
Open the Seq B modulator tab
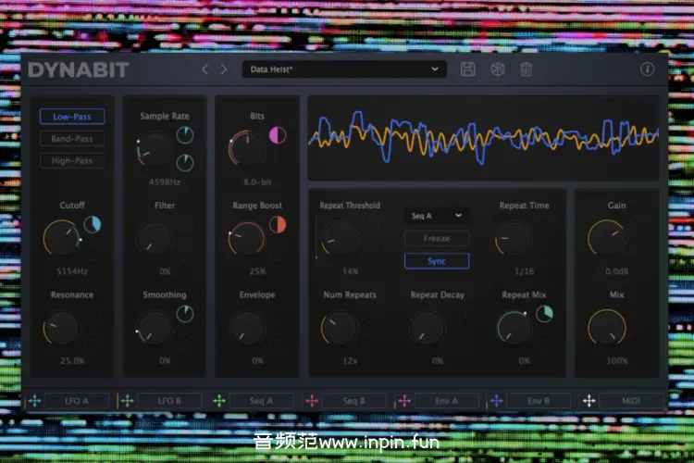coord(355,401)
